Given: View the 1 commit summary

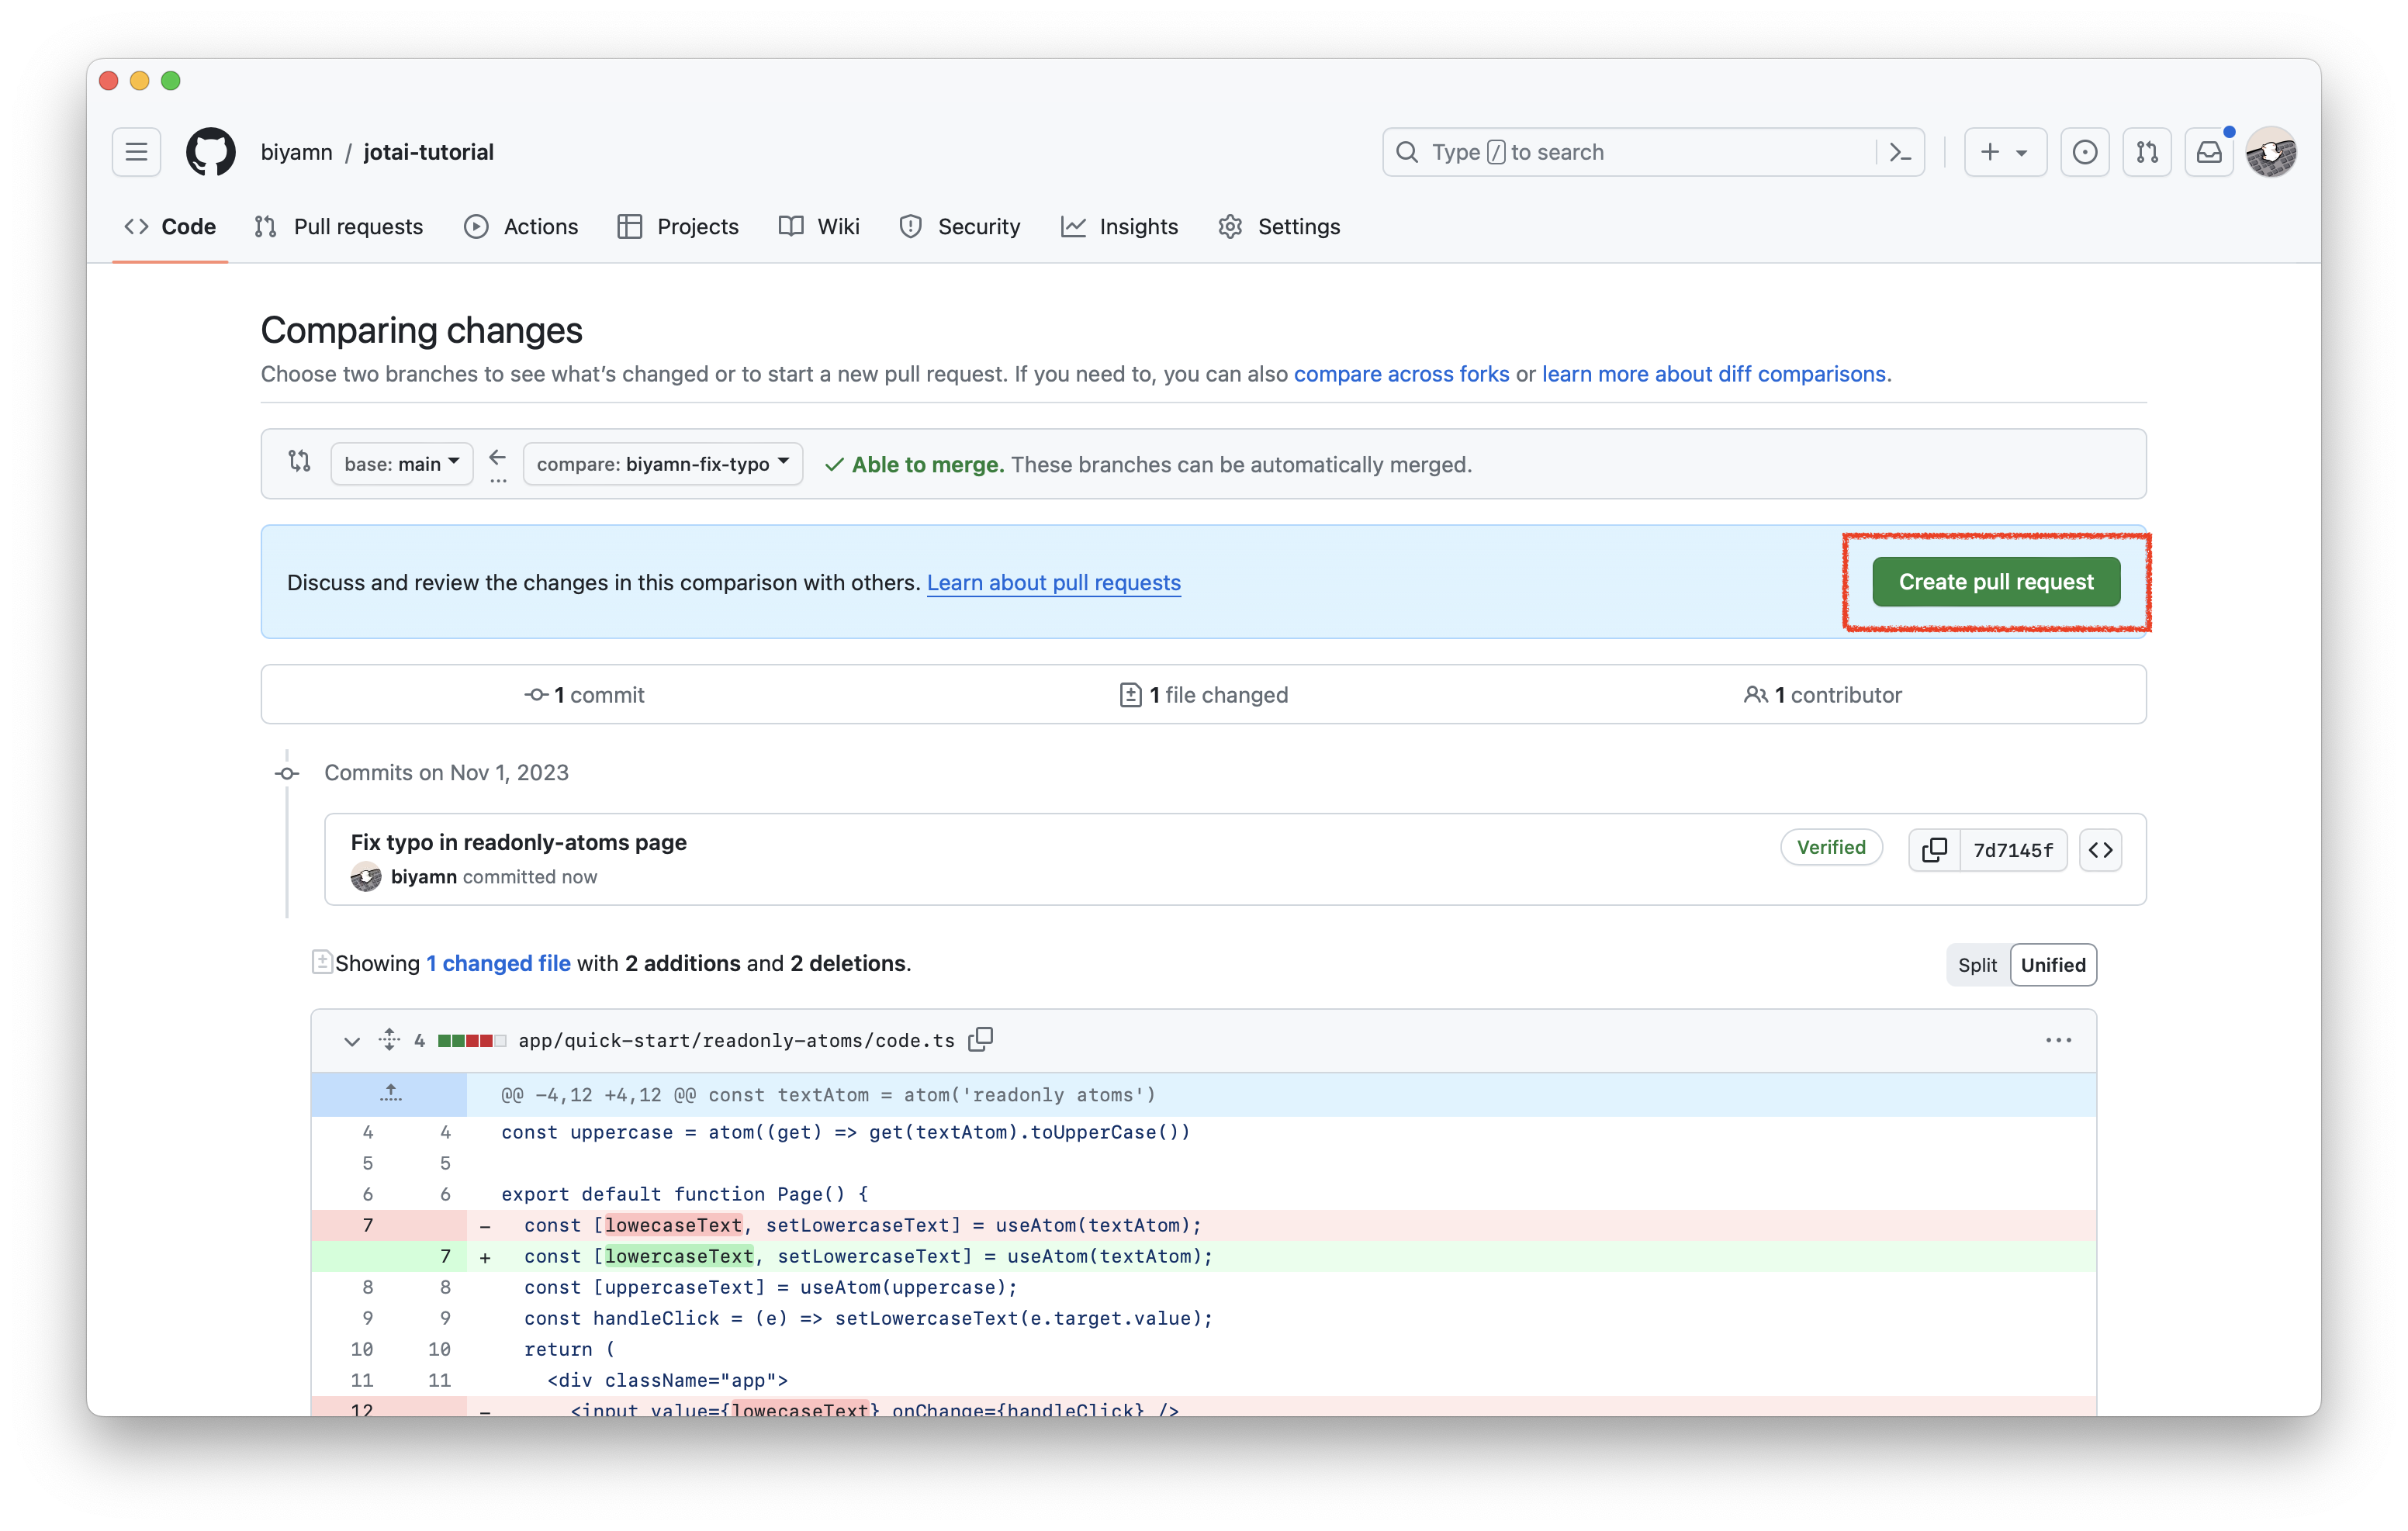Looking at the screenshot, I should pyautogui.click(x=585, y=695).
